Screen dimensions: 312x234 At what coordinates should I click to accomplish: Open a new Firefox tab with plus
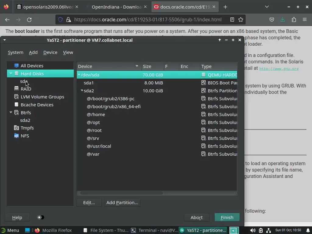point(225,7)
